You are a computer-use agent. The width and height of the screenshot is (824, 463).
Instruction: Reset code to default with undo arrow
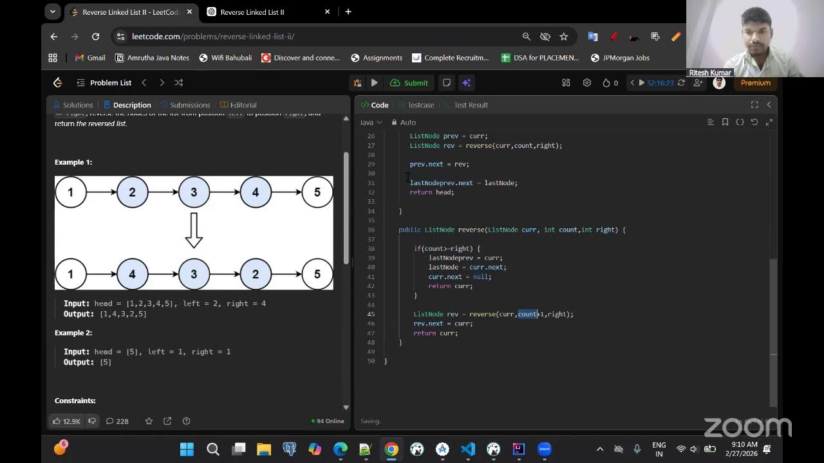pos(754,122)
